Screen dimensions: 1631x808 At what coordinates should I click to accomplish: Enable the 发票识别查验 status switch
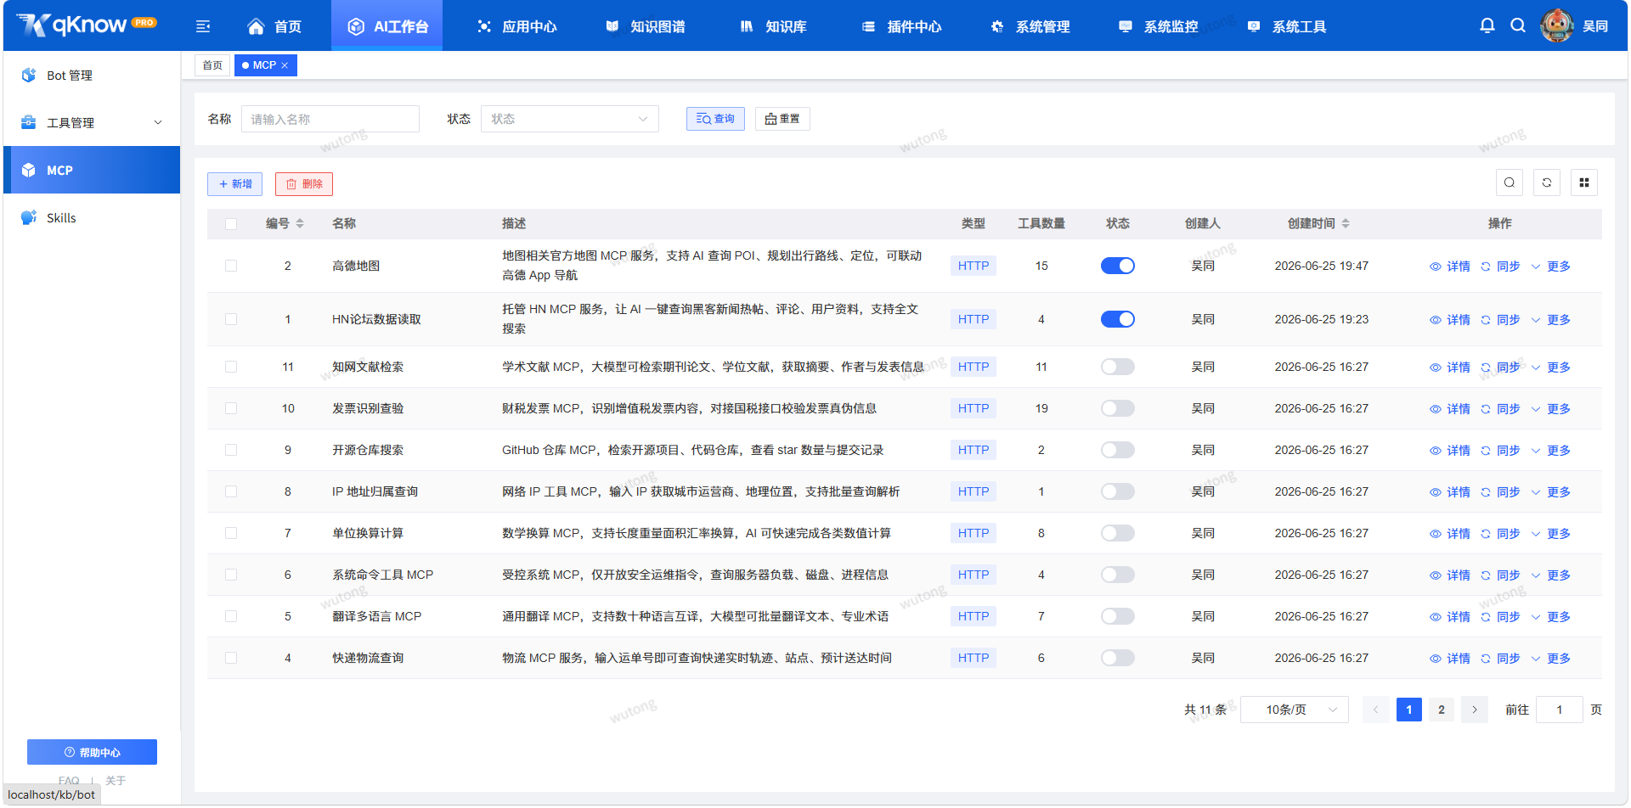coord(1118,408)
